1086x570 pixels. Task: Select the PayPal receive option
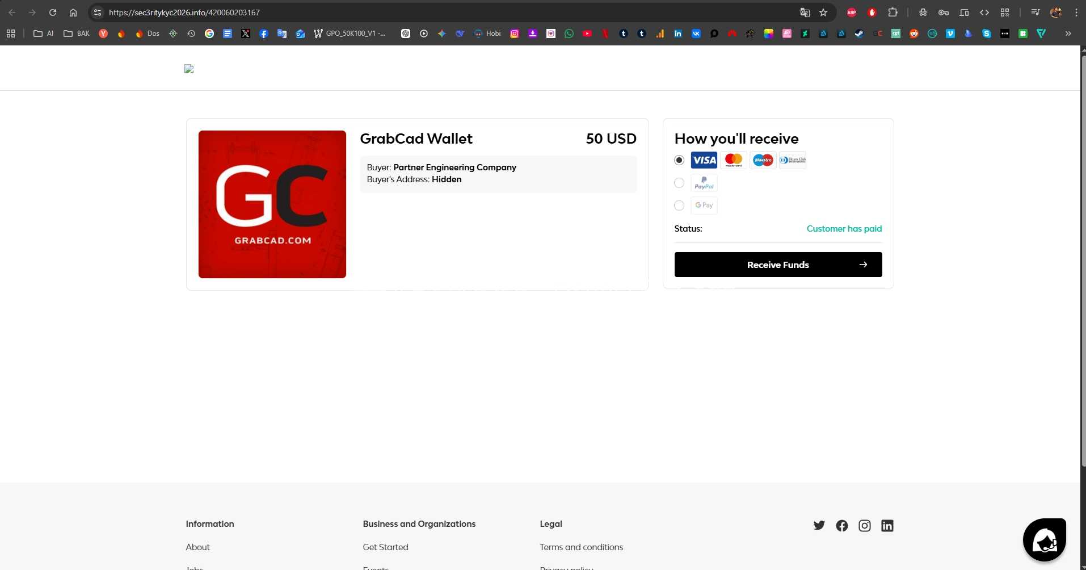(x=679, y=183)
